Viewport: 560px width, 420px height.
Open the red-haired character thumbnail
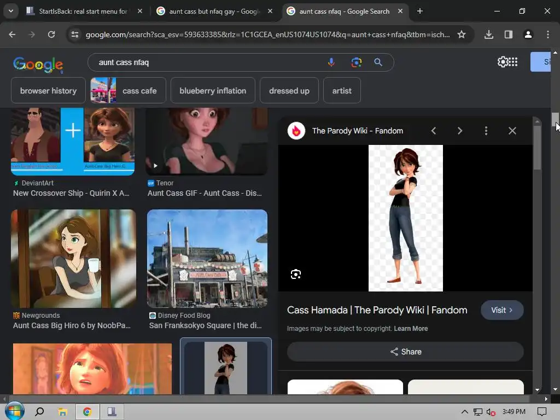click(92, 369)
